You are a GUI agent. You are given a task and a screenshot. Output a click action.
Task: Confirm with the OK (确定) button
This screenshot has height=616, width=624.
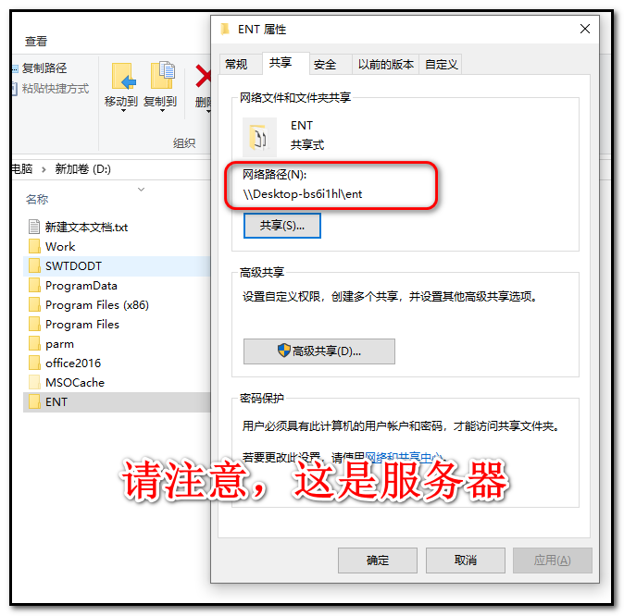378,561
